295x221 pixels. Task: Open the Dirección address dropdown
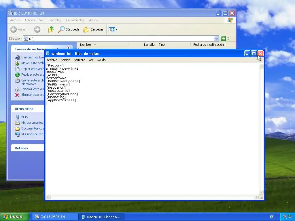pos(216,39)
